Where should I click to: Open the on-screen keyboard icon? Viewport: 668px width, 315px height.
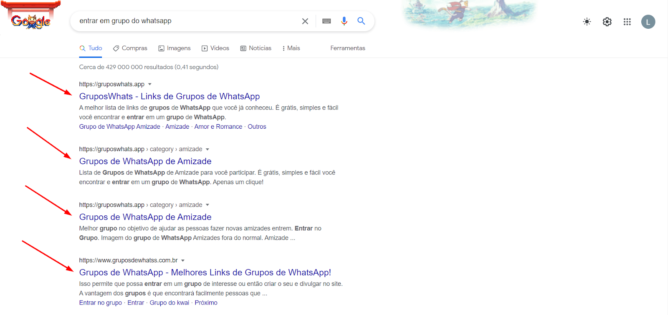tap(326, 21)
